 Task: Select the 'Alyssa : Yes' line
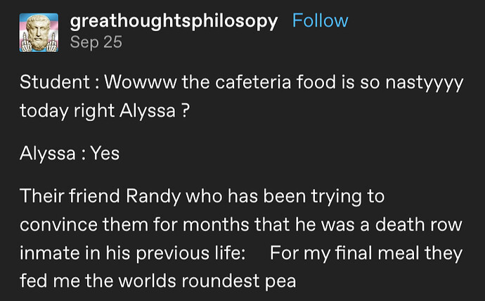(70, 153)
